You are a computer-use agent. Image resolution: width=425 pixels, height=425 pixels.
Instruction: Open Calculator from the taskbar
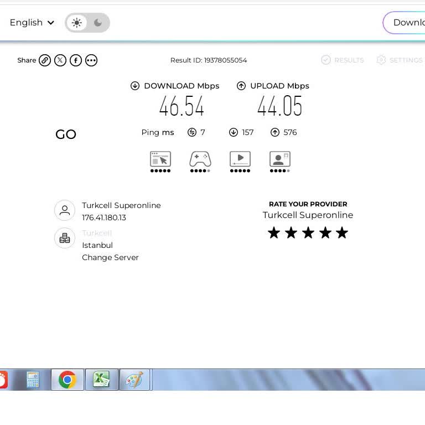(33, 380)
